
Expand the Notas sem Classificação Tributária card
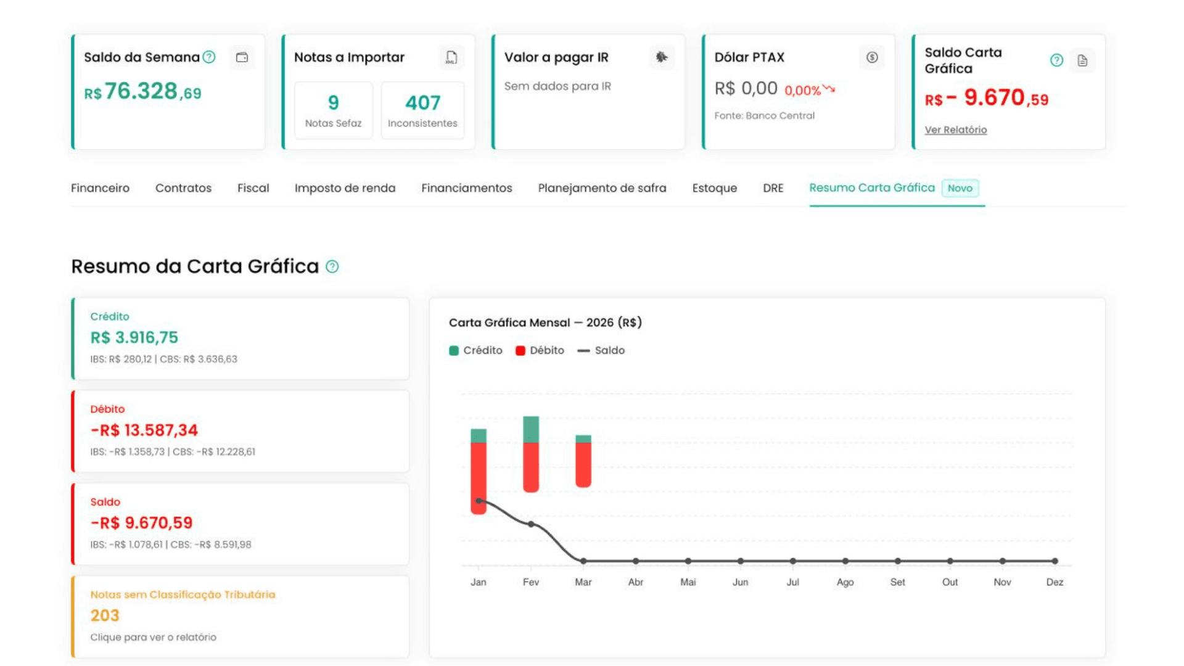coord(240,615)
